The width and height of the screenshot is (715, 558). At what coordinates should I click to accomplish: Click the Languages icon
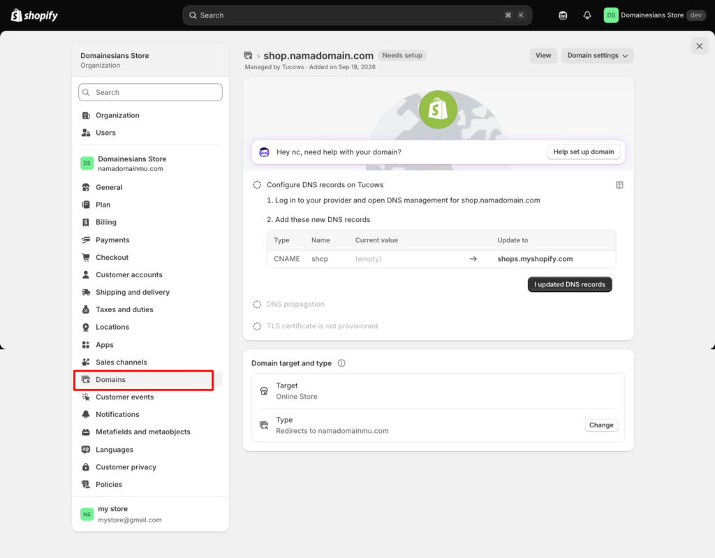coord(86,450)
